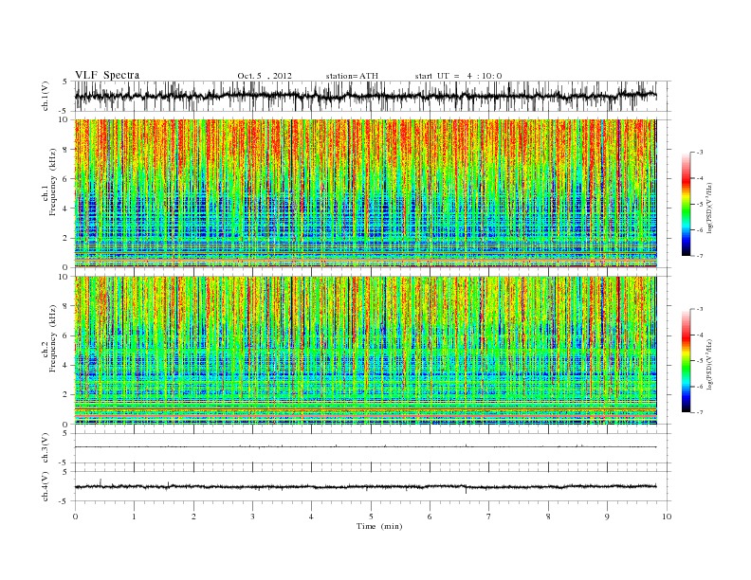Click the "ch.1(V)" axis label

[x=46, y=97]
